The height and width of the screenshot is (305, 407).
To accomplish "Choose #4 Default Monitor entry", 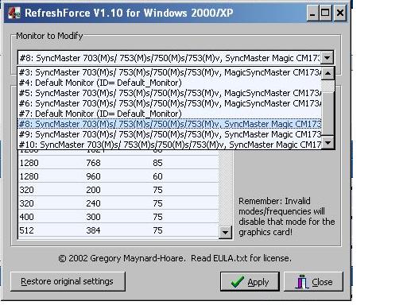I will [x=169, y=83].
